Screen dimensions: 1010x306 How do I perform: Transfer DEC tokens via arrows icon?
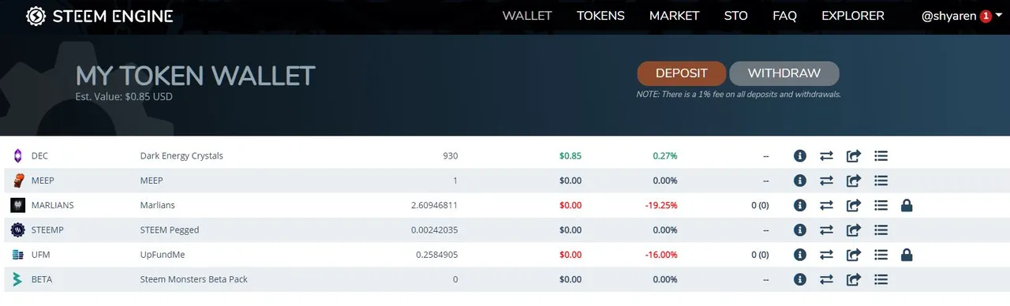(826, 156)
